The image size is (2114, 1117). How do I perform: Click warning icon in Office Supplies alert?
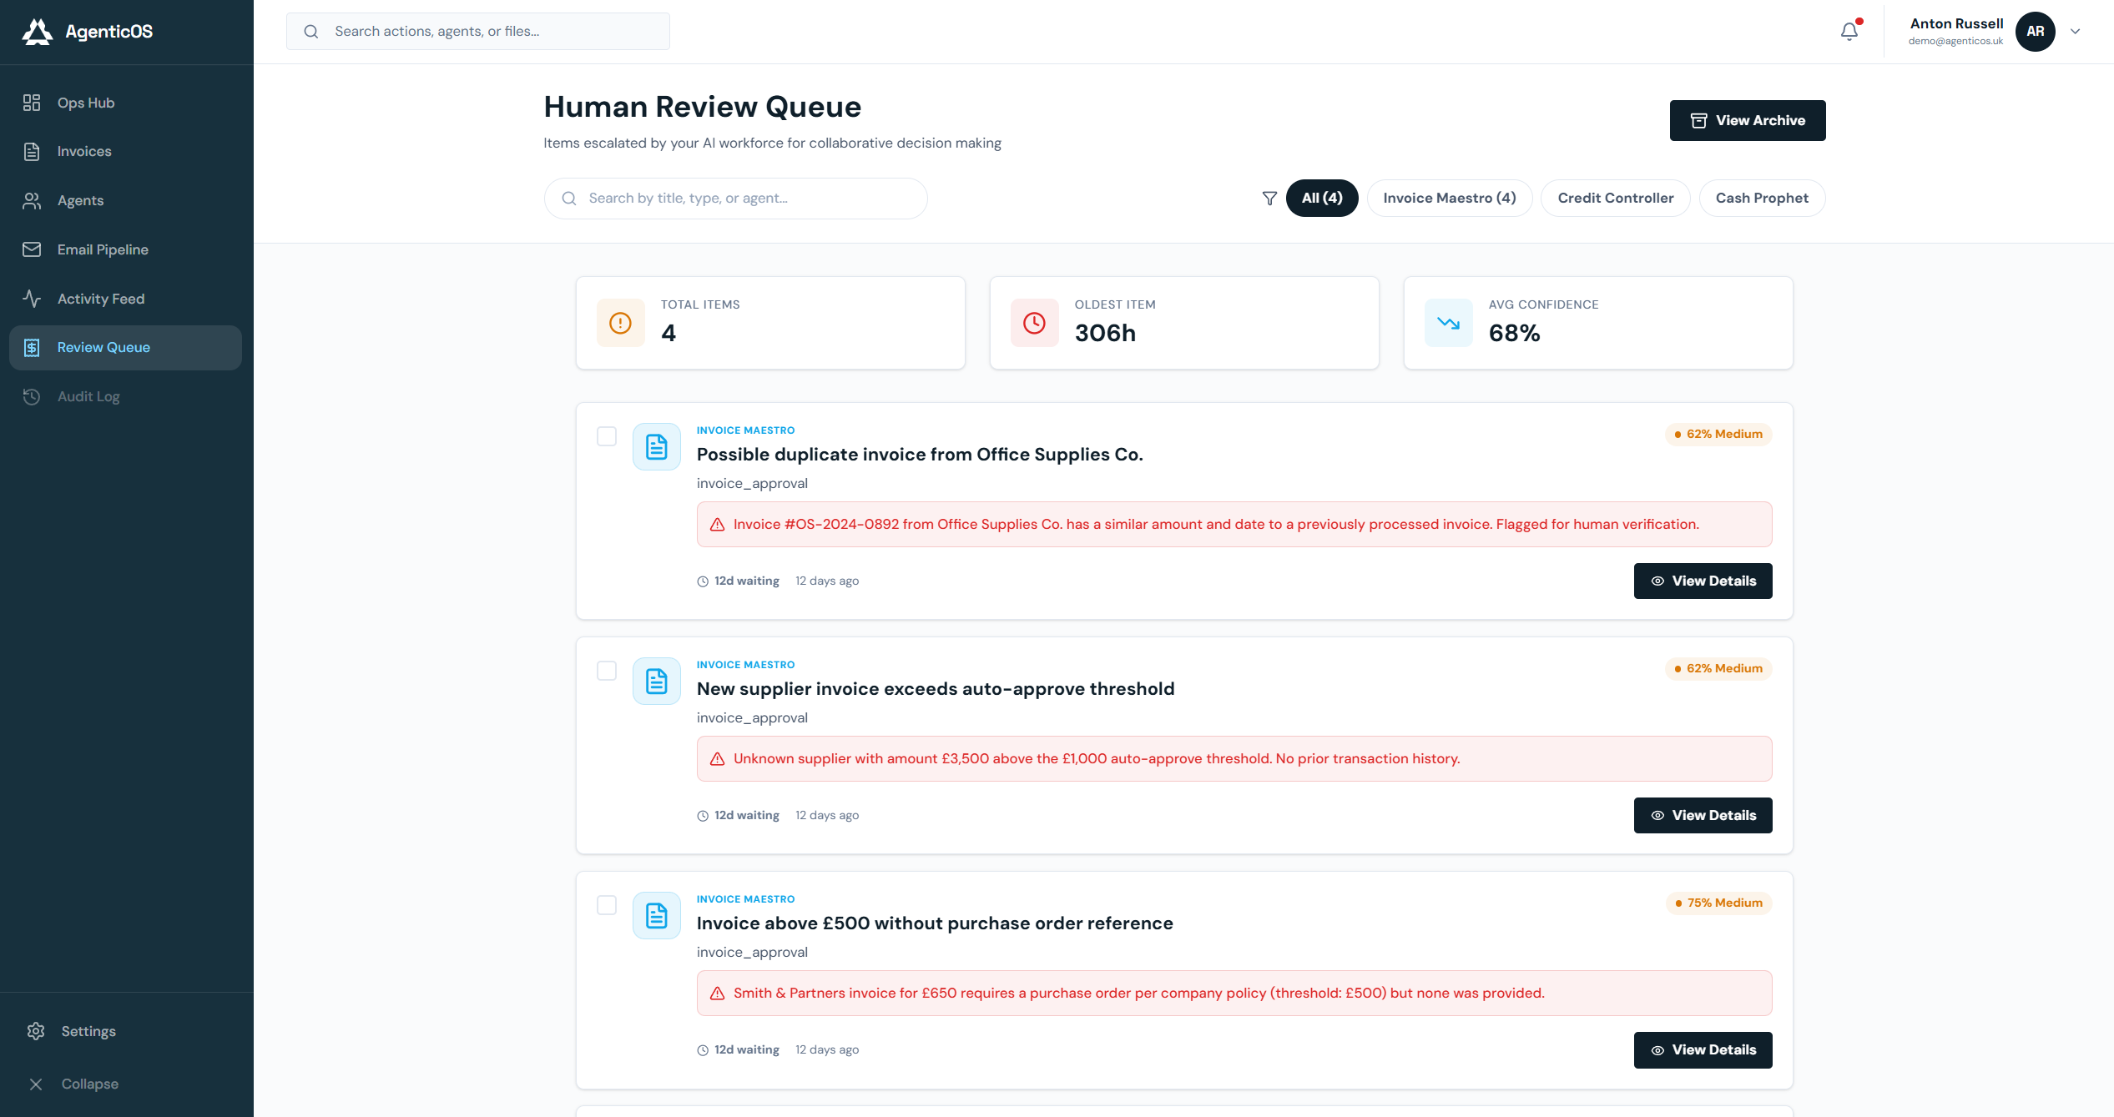click(717, 525)
